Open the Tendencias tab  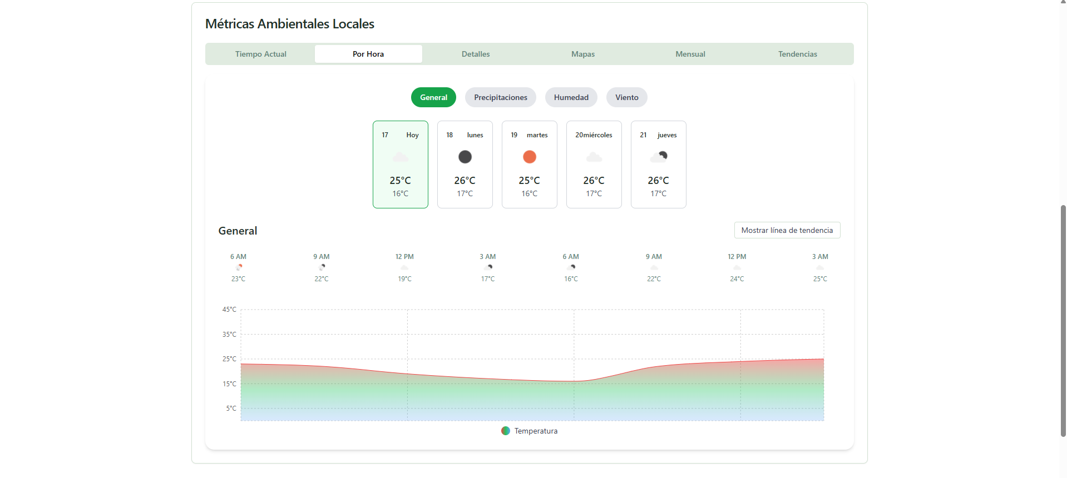coord(797,54)
